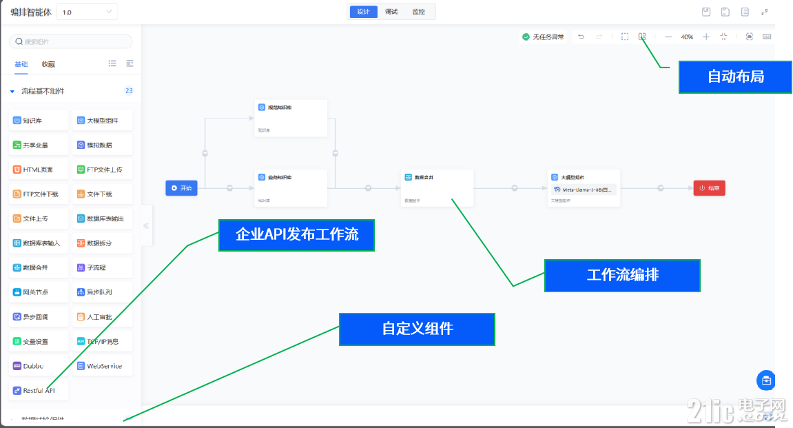This screenshot has height=428, width=793.
Task: Select the 异步回调 component
Action: [39, 317]
